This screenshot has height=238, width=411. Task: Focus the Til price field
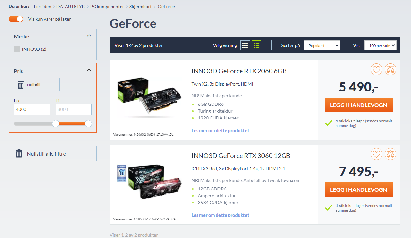coord(74,109)
